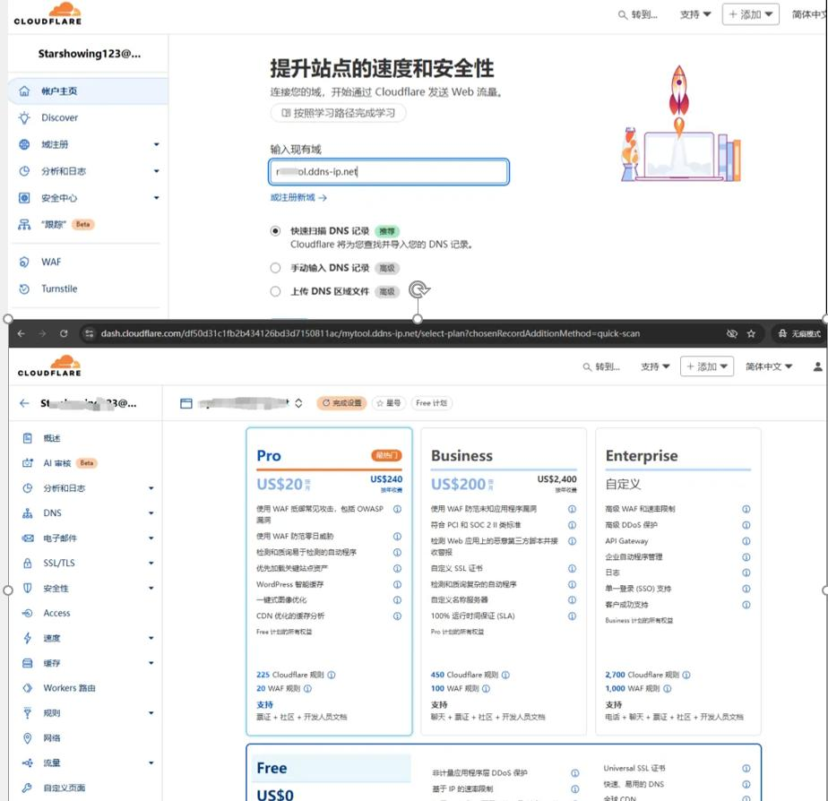The width and height of the screenshot is (828, 801).
Task: Click the user profile icon
Action: pos(817,366)
